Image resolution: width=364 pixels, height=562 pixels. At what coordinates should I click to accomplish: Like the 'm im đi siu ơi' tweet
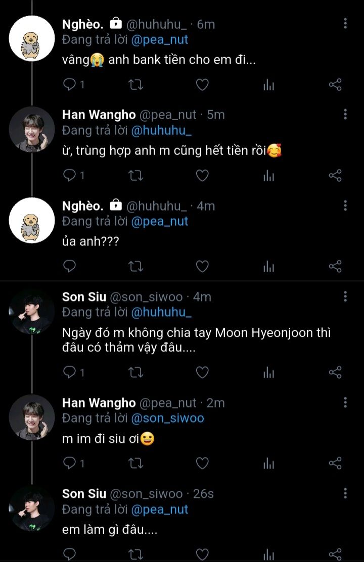coord(202,463)
